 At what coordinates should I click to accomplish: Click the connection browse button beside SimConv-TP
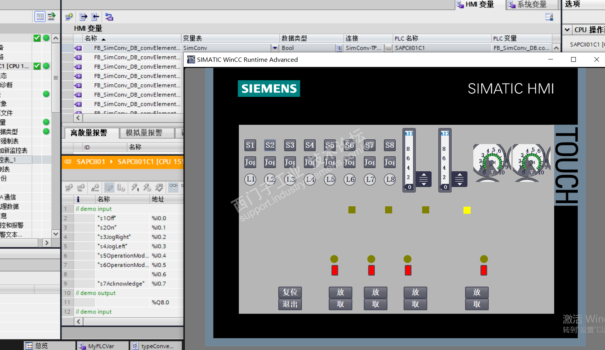coord(388,48)
